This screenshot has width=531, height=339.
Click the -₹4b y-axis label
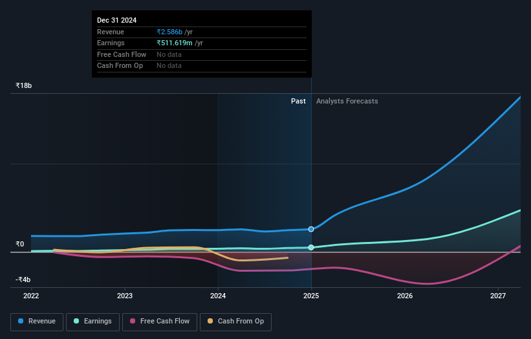(23, 279)
